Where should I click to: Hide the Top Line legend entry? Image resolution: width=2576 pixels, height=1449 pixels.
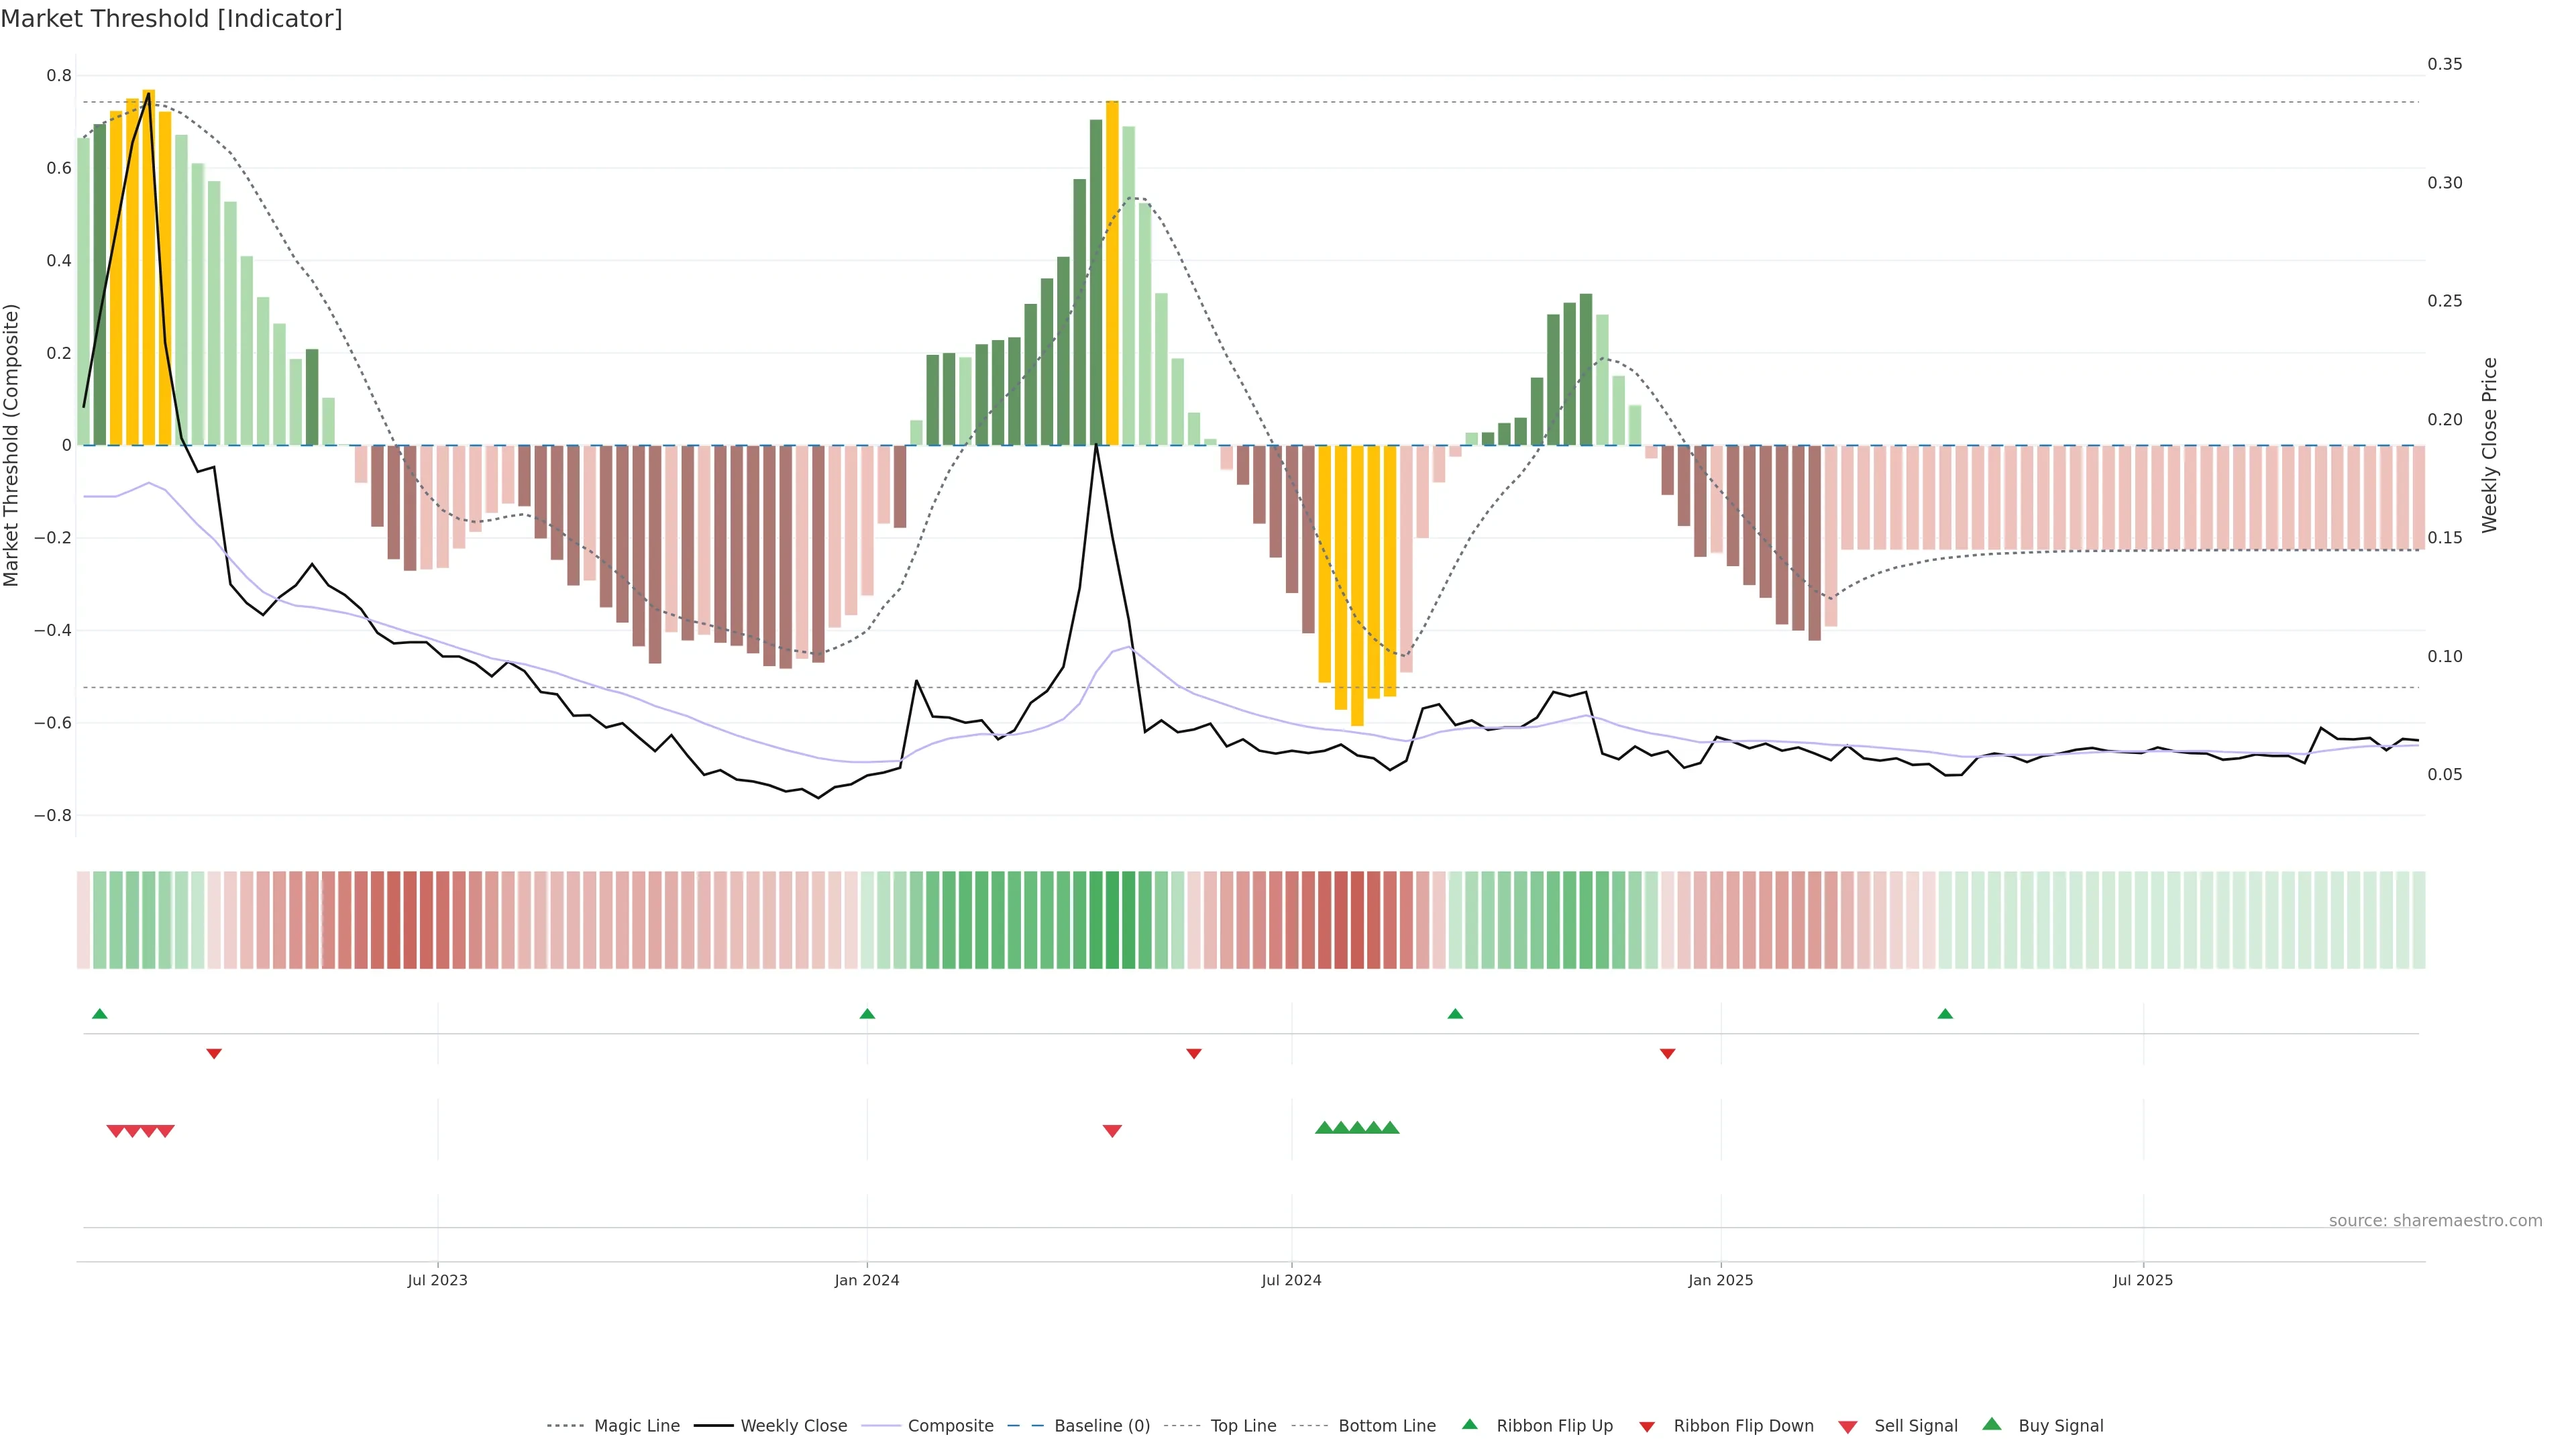(1243, 1426)
